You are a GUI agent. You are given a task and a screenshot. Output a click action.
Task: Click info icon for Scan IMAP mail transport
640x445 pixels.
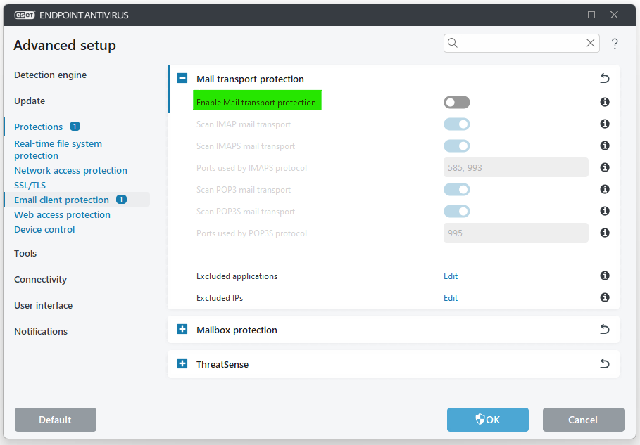(x=605, y=124)
